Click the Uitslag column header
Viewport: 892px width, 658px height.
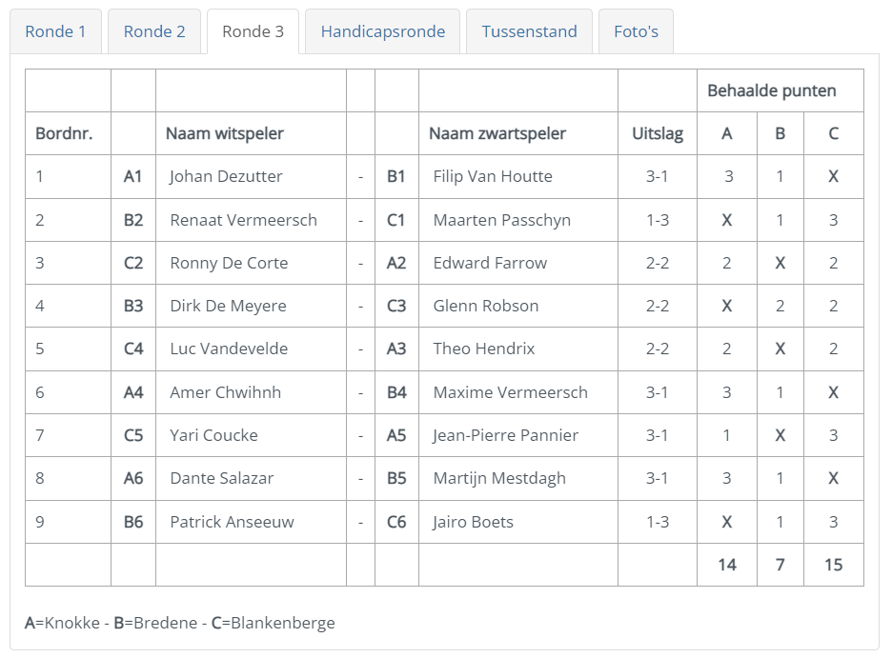(658, 133)
